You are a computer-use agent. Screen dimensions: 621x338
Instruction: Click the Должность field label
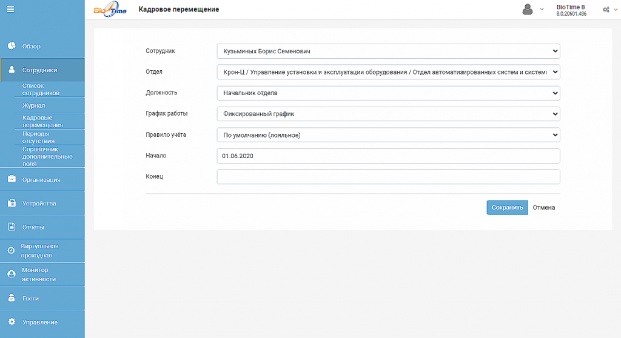pos(161,93)
